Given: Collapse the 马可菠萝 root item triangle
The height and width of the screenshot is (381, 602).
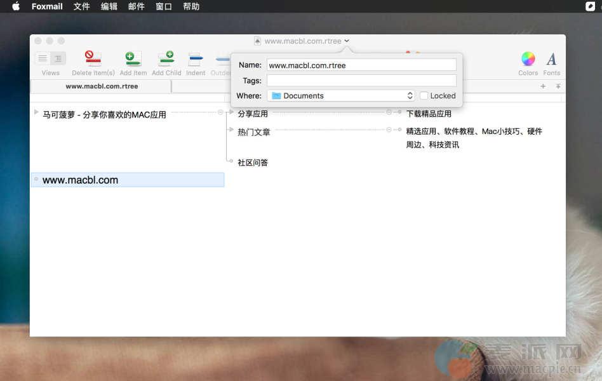Looking at the screenshot, I should tap(36, 112).
